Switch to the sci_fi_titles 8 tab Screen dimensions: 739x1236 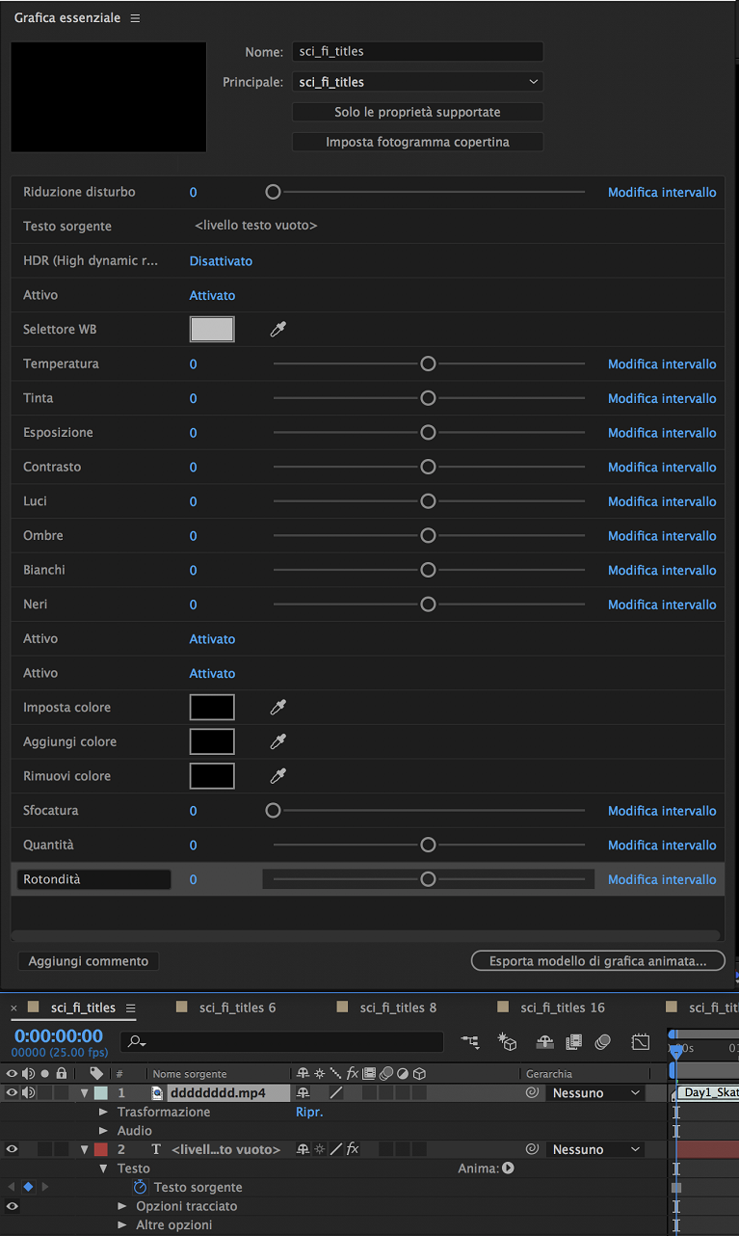pyautogui.click(x=398, y=1008)
